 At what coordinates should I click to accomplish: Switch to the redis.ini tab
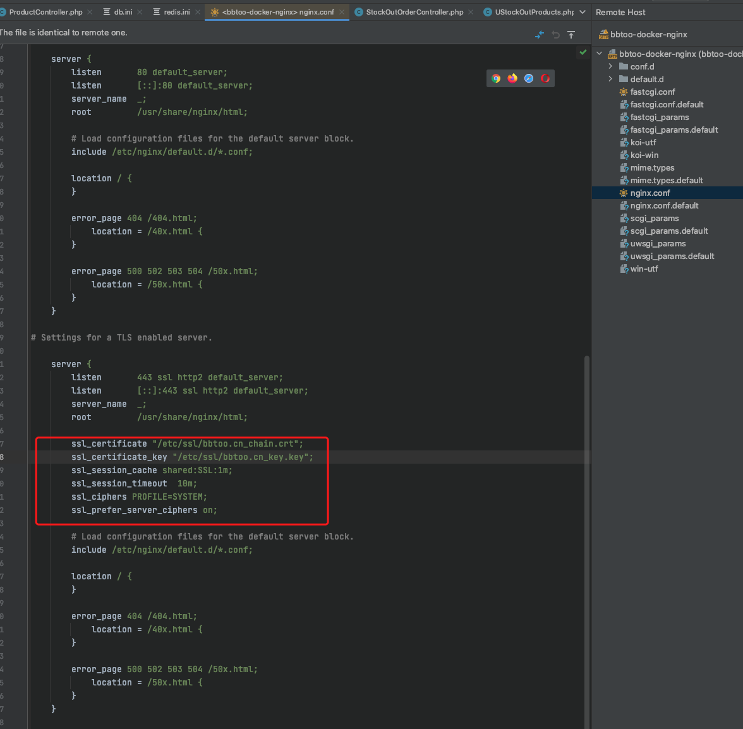click(176, 12)
